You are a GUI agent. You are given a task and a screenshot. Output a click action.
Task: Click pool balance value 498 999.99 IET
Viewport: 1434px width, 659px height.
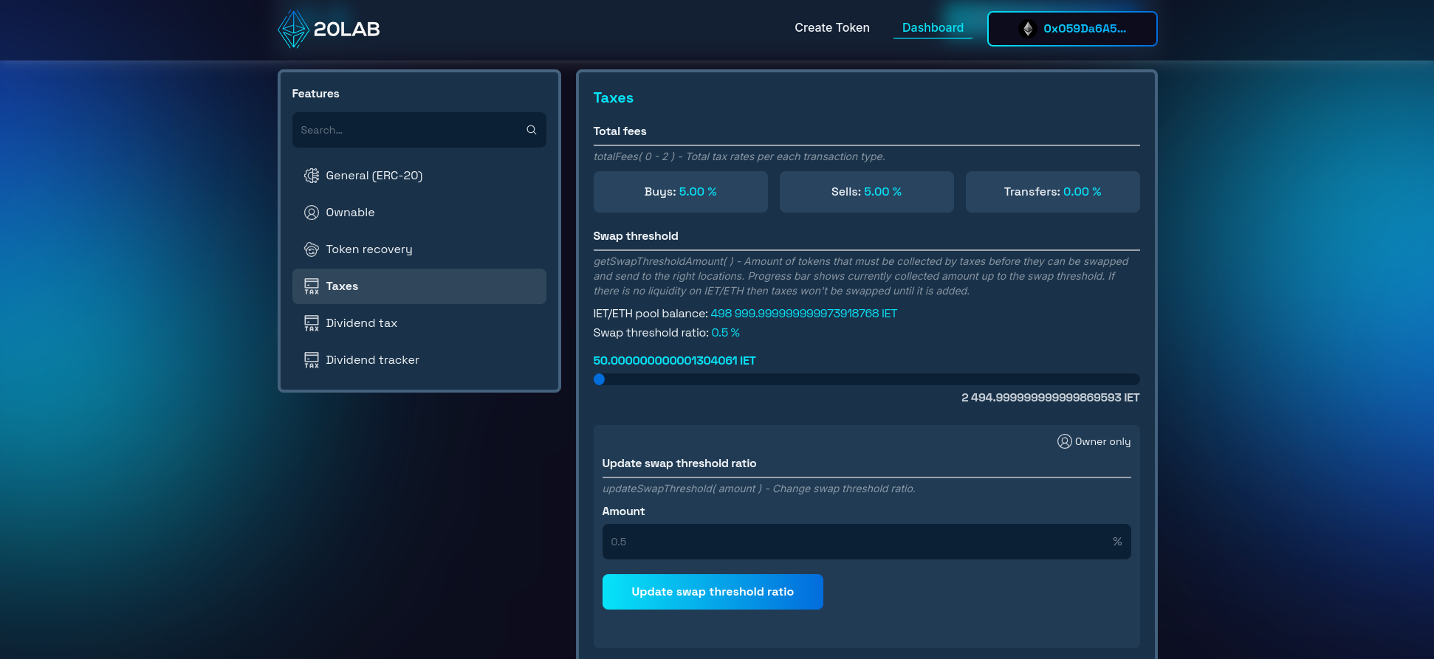click(x=803, y=314)
